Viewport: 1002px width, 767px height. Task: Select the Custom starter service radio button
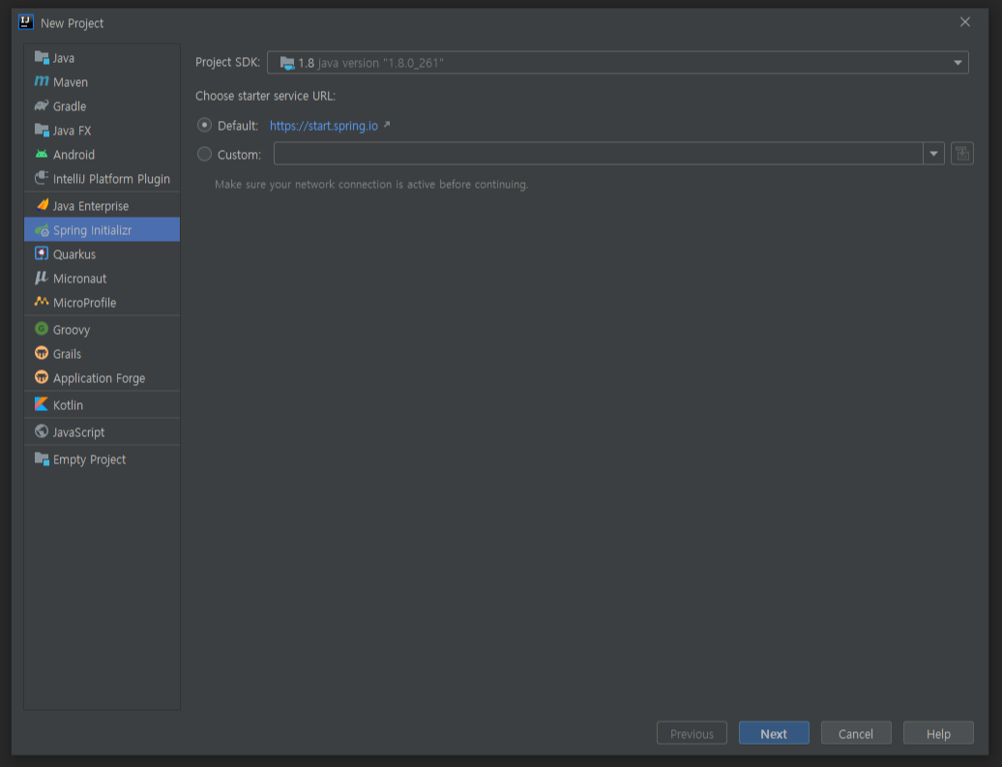click(x=204, y=154)
